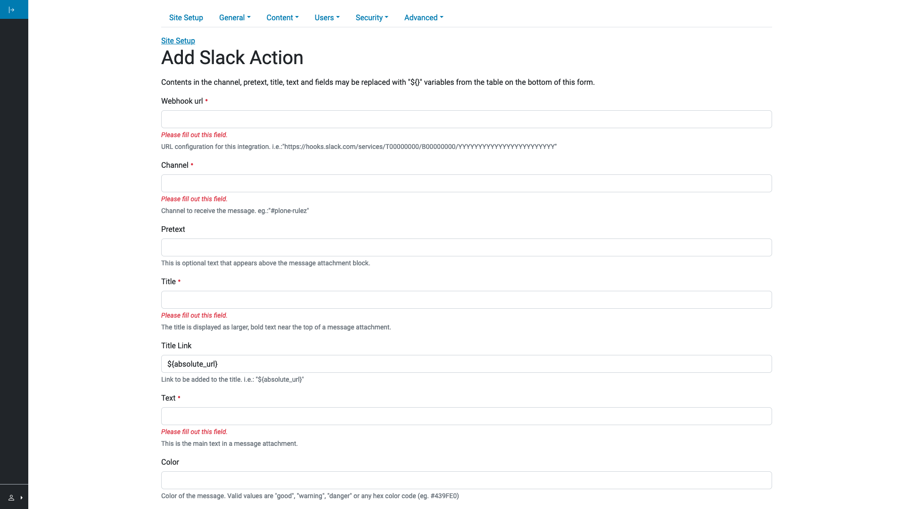
Task: Focus the Pretext input field
Action: [x=467, y=247]
